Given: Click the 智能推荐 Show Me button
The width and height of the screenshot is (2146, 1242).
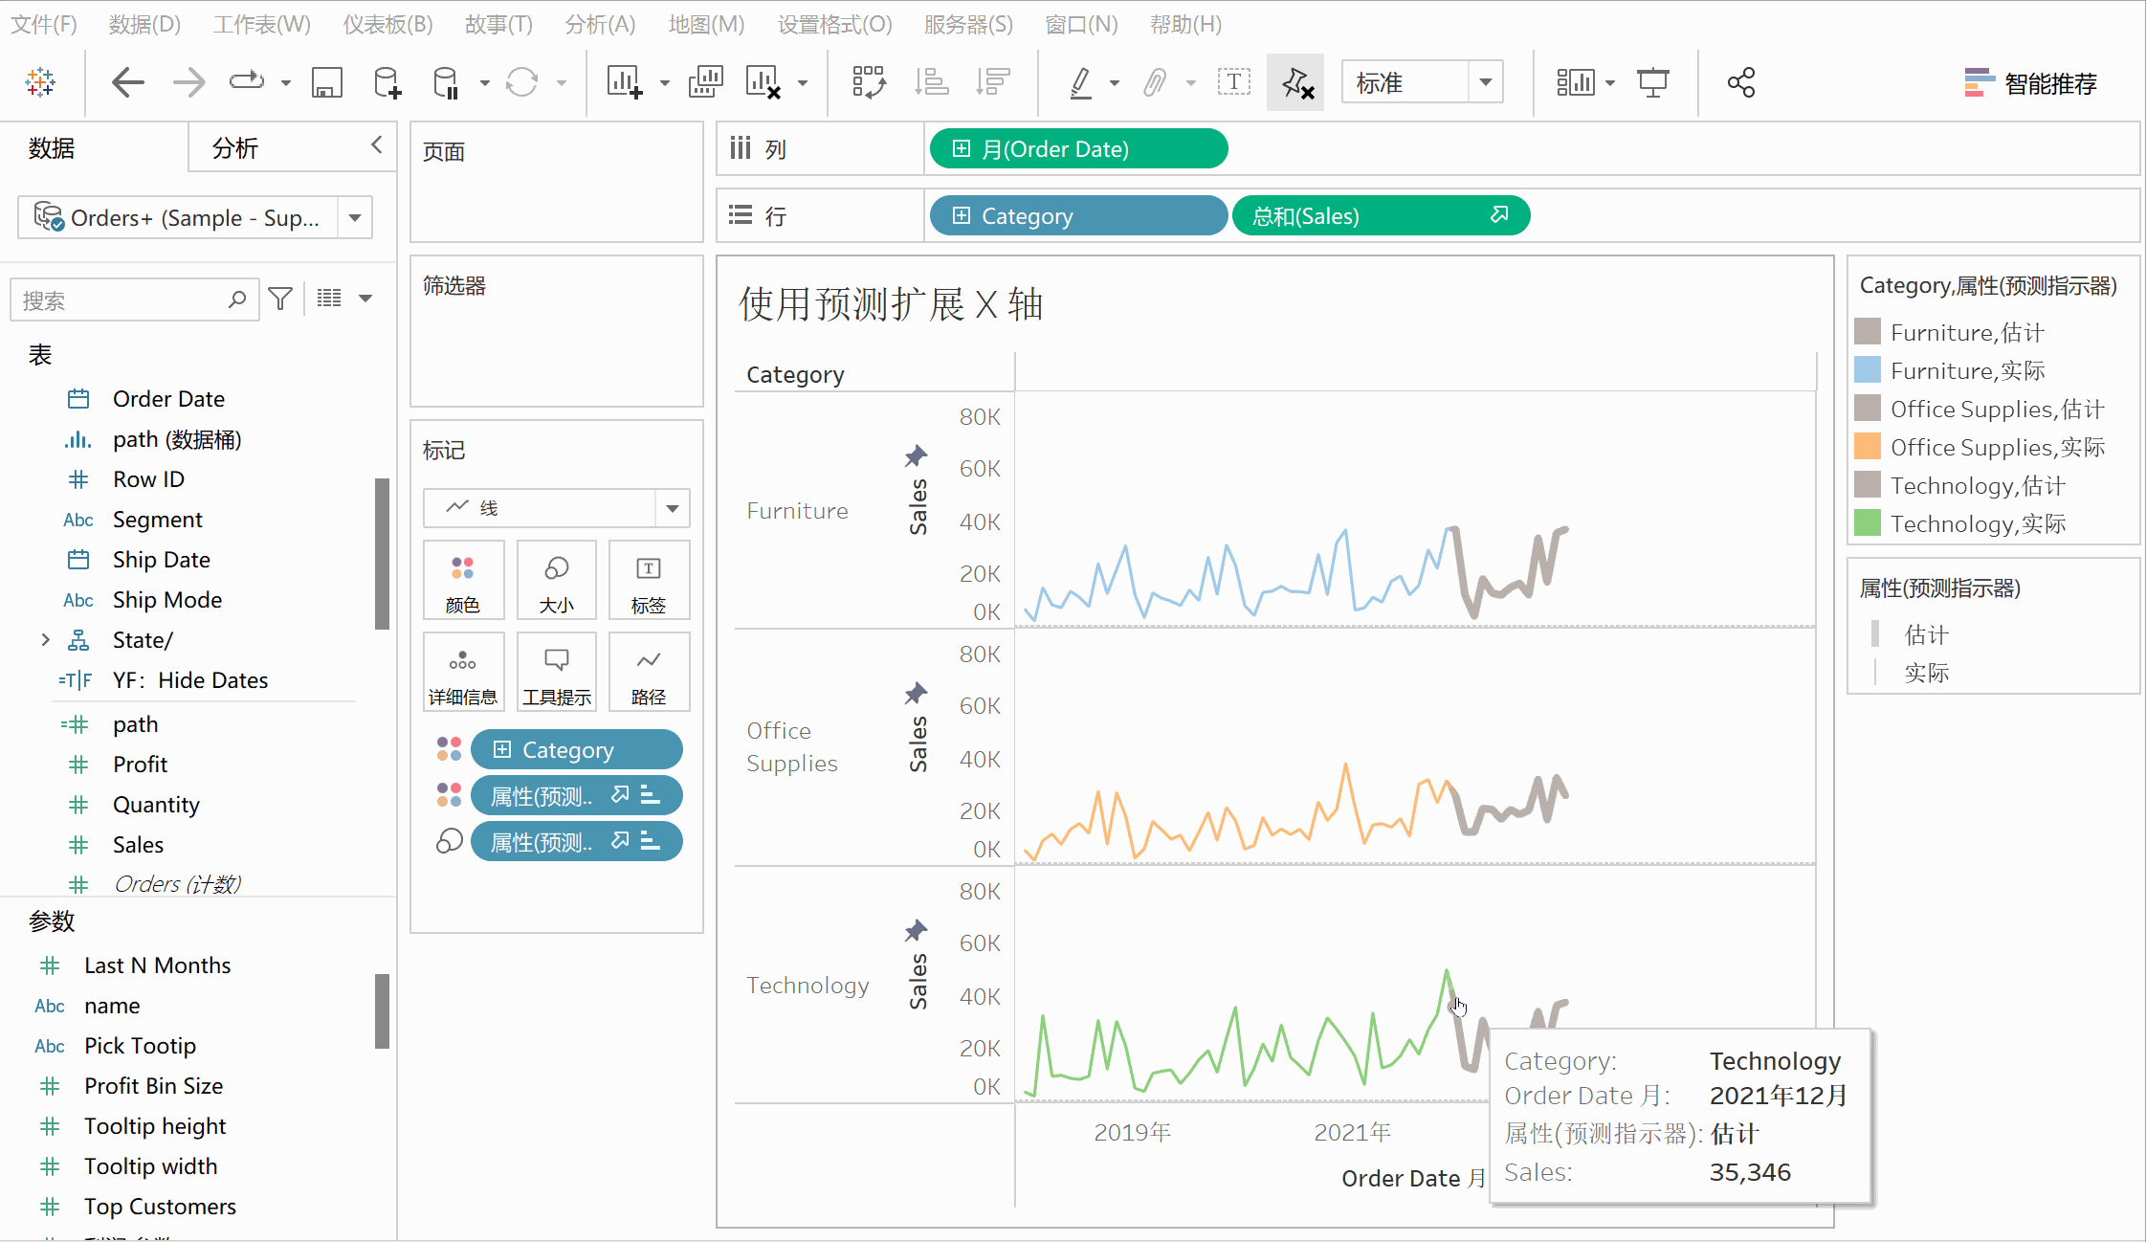Looking at the screenshot, I should pos(2030,83).
